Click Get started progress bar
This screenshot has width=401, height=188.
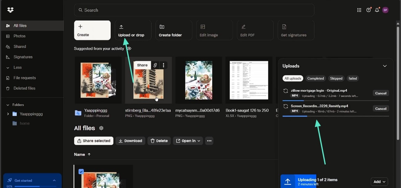(x=36, y=186)
